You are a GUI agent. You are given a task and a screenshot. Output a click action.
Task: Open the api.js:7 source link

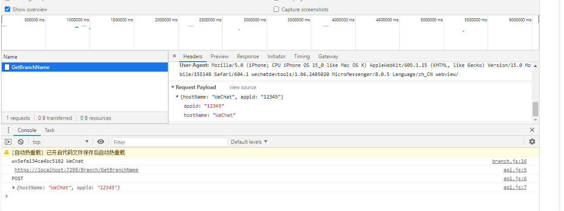tap(515, 187)
